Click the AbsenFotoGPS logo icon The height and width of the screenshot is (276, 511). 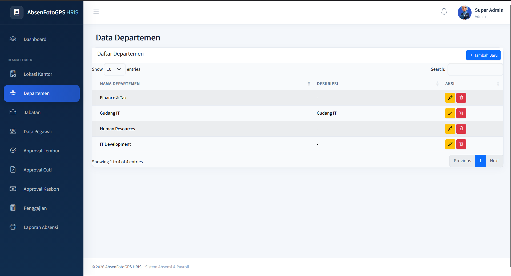coord(17,12)
